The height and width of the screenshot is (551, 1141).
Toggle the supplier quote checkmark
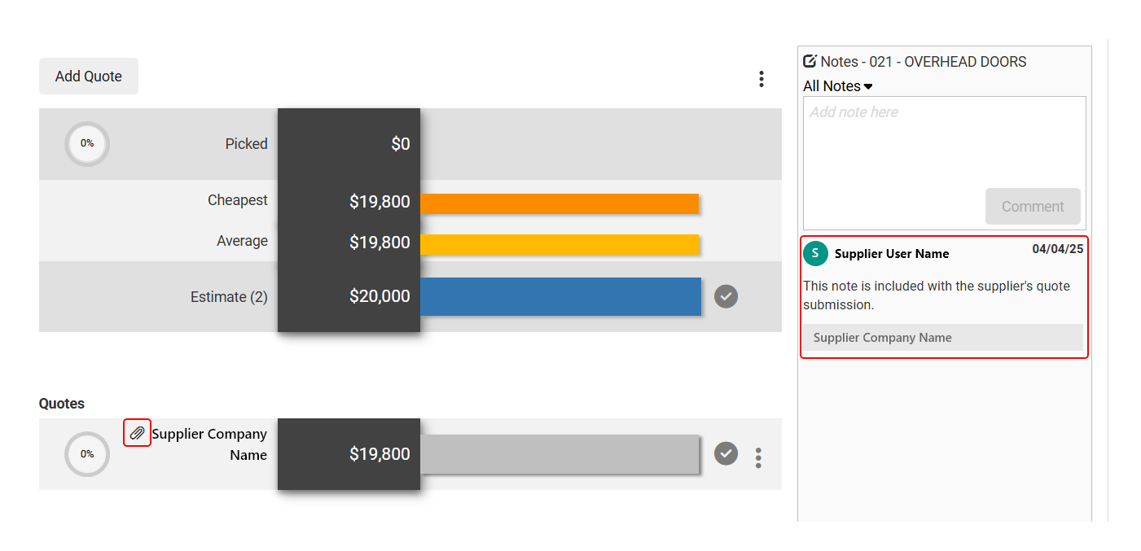[x=726, y=453]
